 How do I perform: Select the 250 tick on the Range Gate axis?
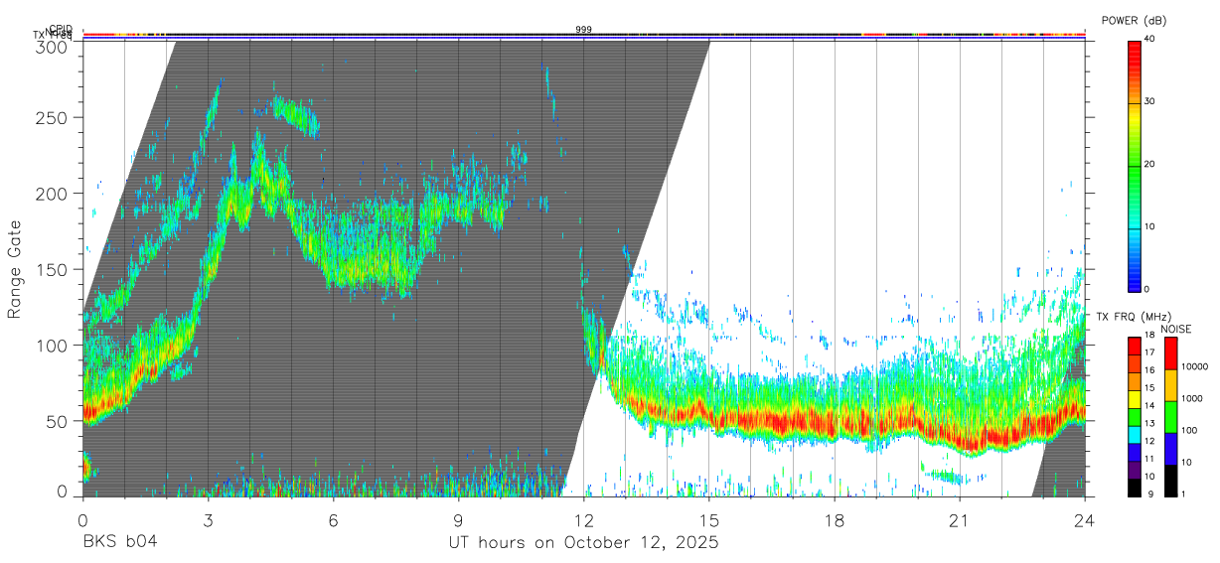[53, 117]
